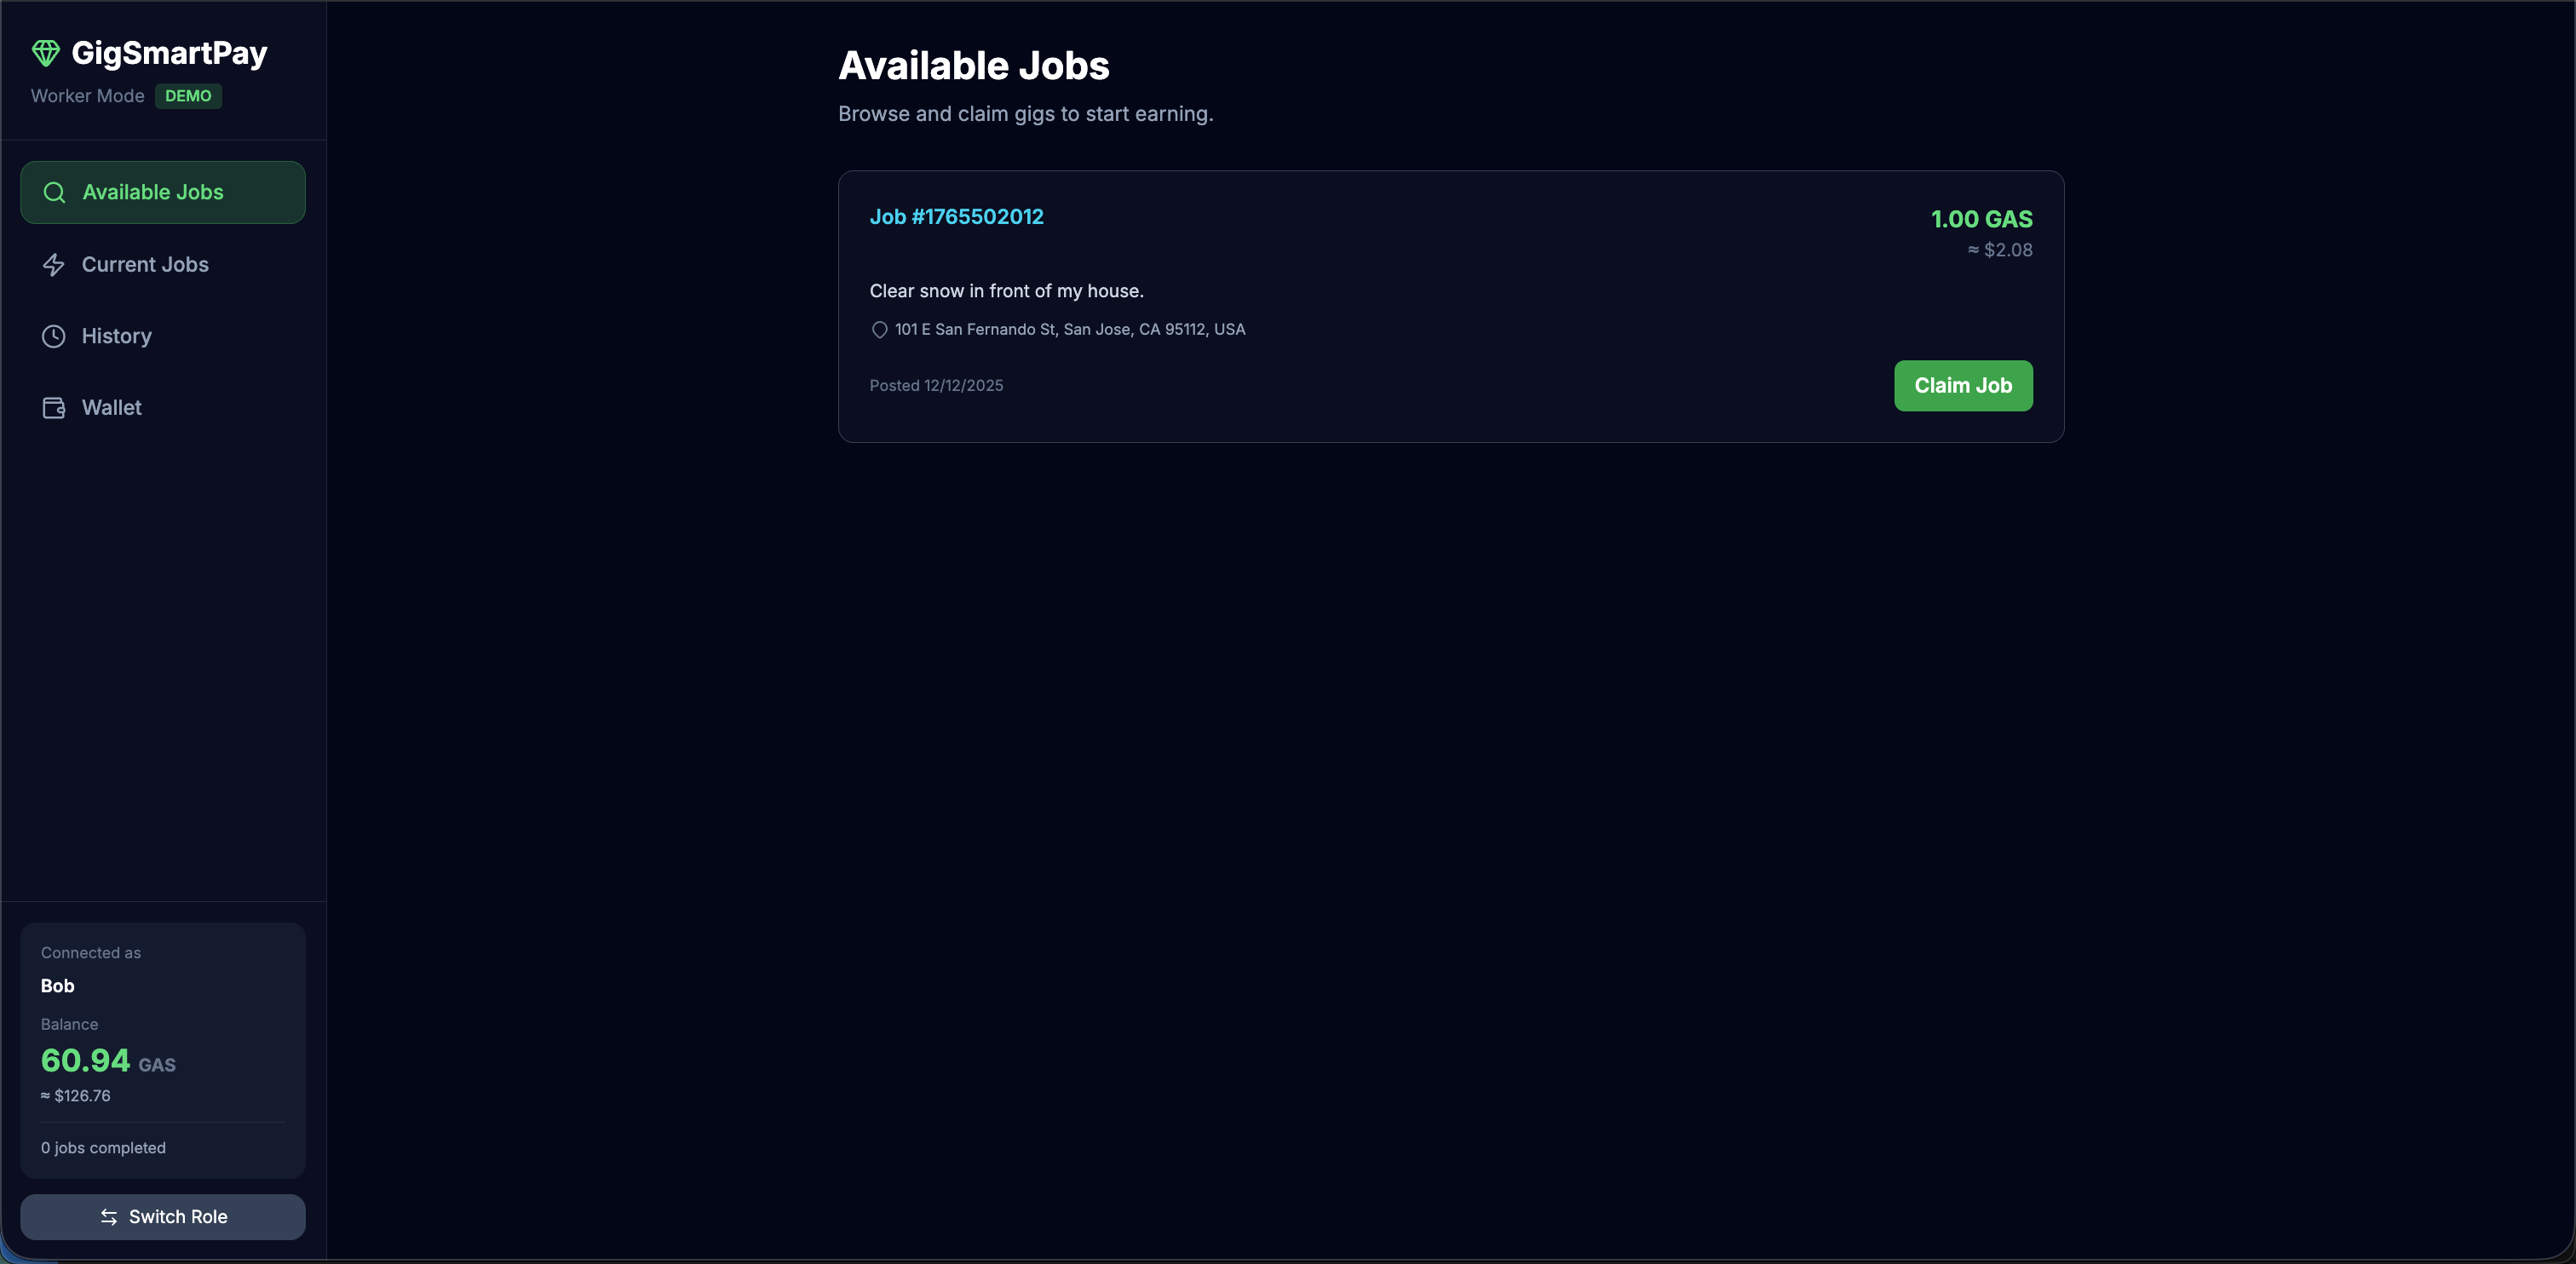Click the 60.94 GAS balance figure

86,1060
